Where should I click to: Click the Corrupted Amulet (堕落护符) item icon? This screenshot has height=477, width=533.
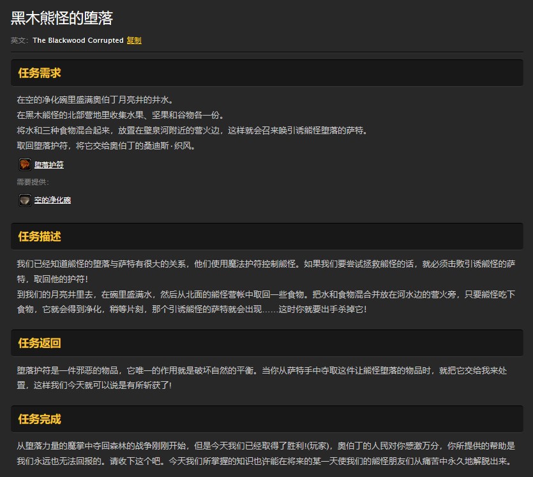25,165
